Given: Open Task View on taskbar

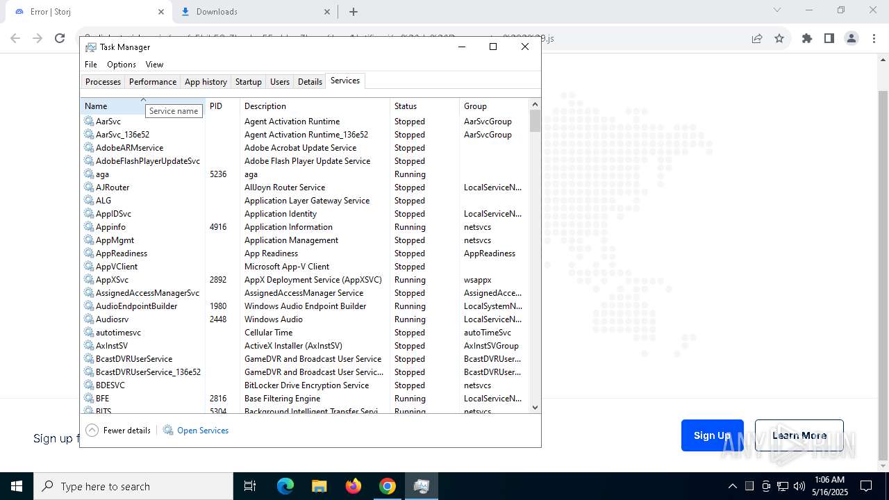Looking at the screenshot, I should coord(250,486).
